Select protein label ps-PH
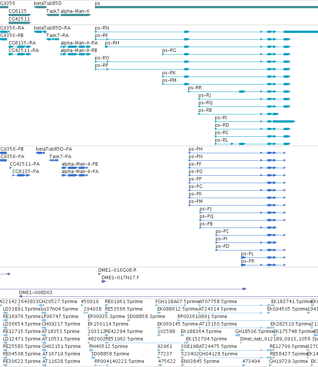 [x=195, y=149]
